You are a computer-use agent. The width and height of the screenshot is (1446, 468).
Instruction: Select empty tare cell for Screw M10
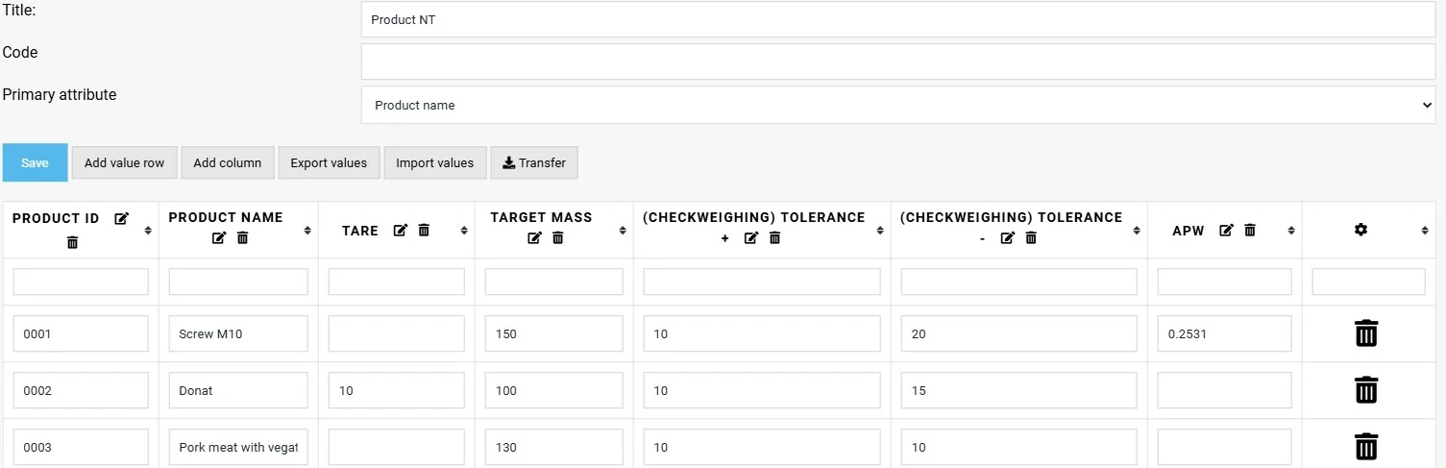tap(397, 333)
